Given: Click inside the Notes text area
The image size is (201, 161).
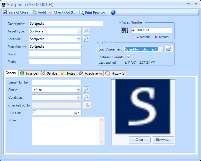Looking at the screenshot, I should pos(66,131).
